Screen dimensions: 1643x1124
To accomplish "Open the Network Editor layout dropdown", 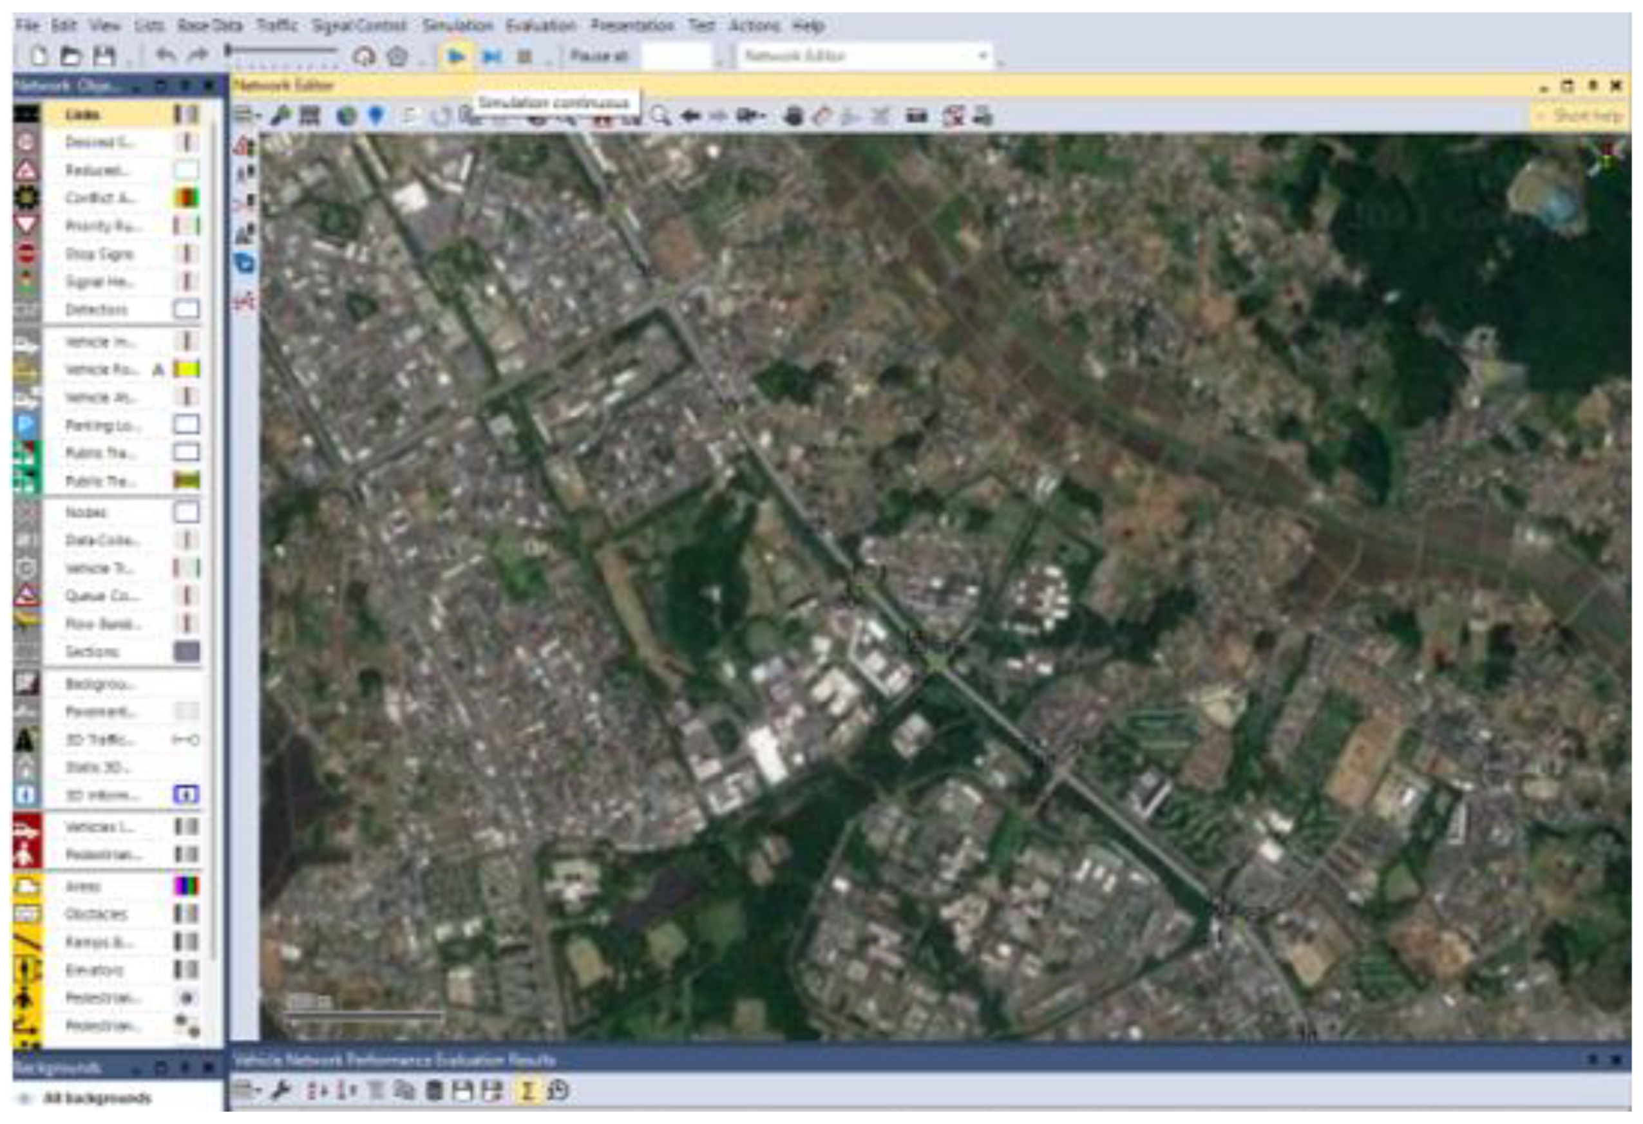I will pos(982,56).
